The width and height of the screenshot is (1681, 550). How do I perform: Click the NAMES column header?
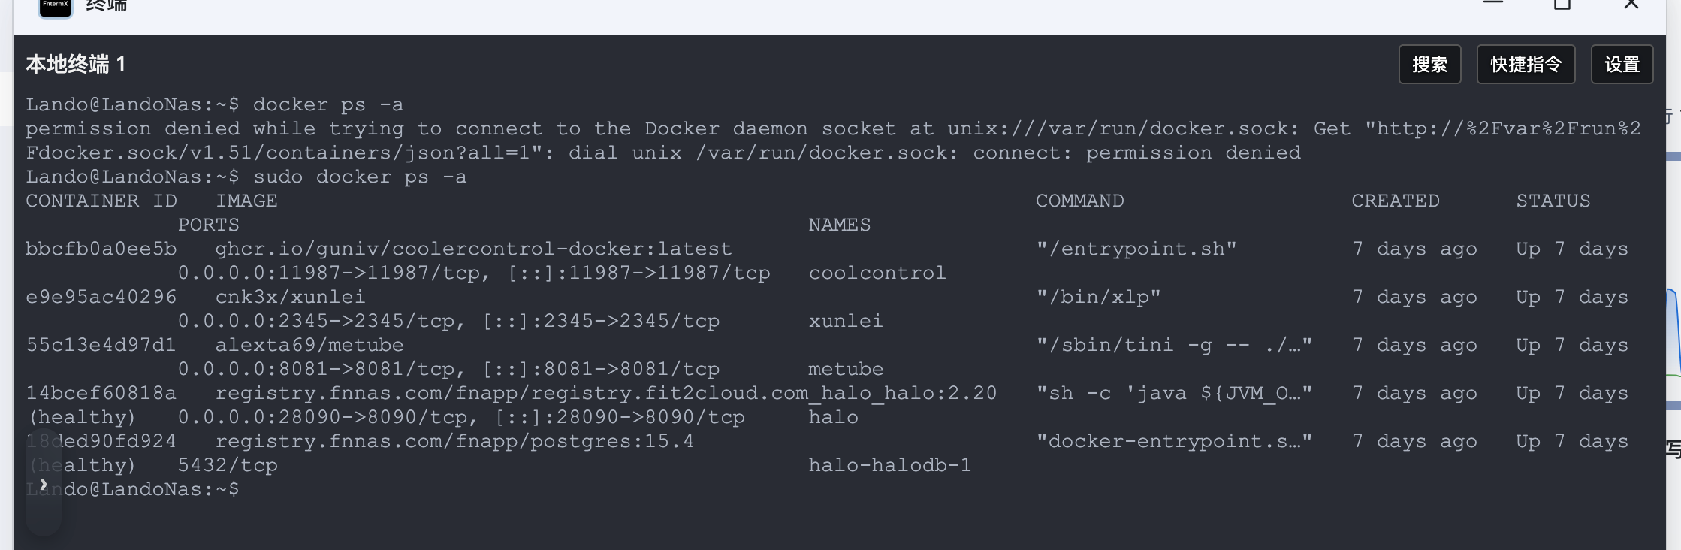pyautogui.click(x=839, y=225)
